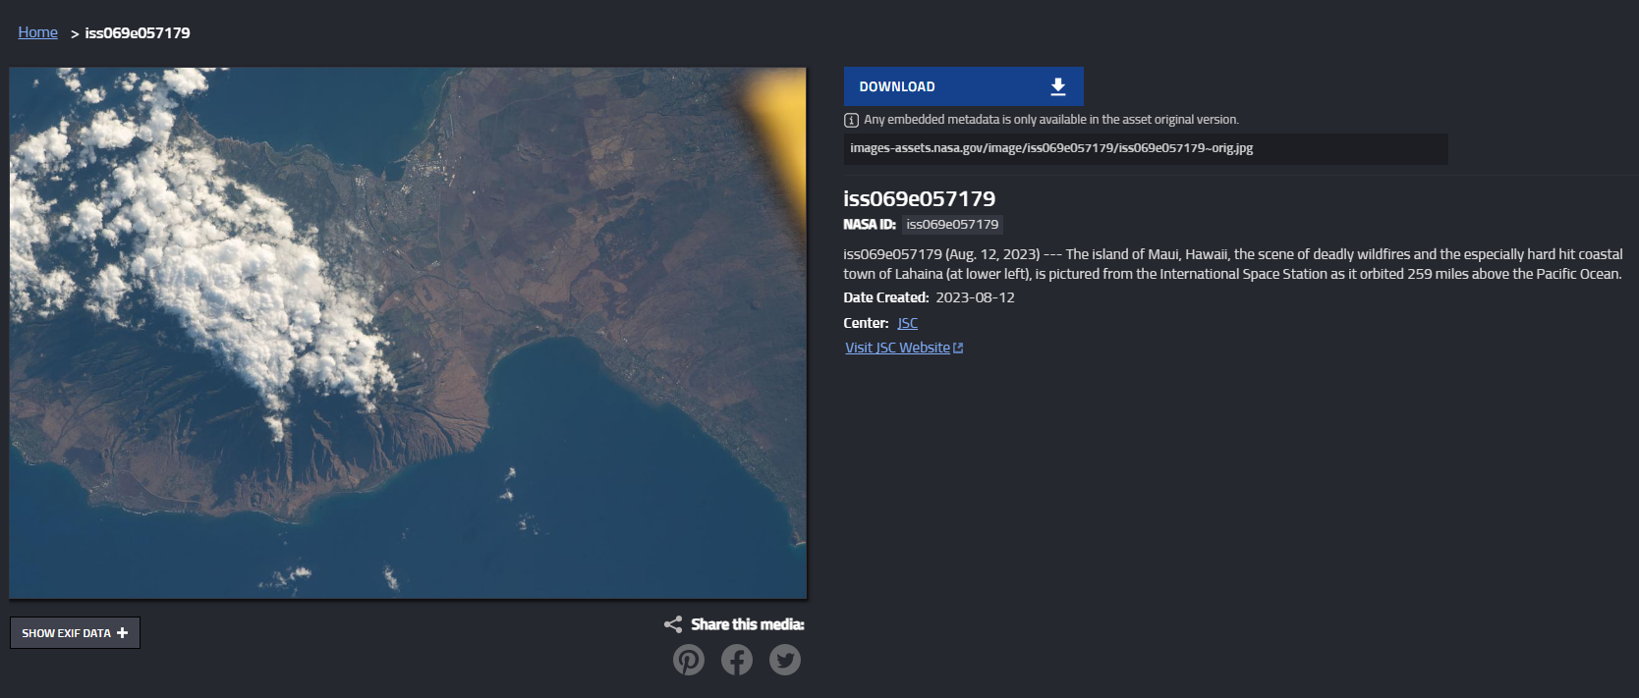Click the 'Center:' label
1639x698 pixels.
[866, 323]
